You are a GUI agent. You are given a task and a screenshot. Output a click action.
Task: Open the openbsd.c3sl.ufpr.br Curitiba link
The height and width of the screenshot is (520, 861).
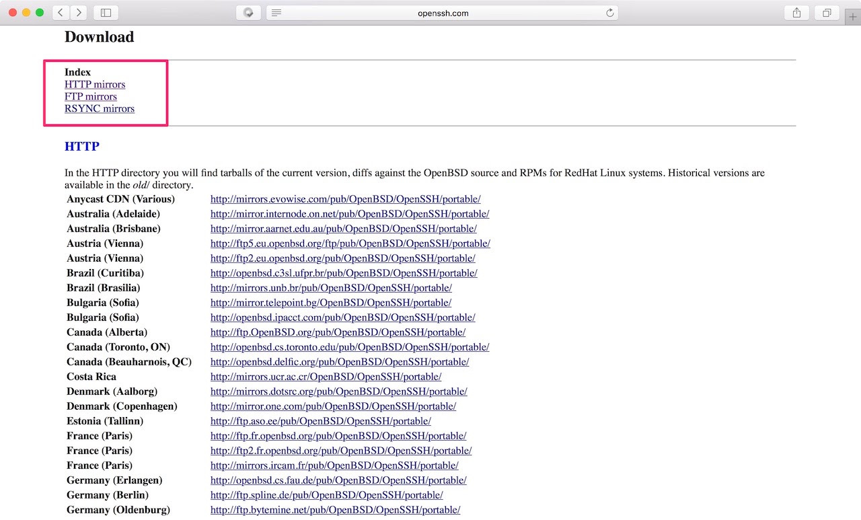point(344,273)
